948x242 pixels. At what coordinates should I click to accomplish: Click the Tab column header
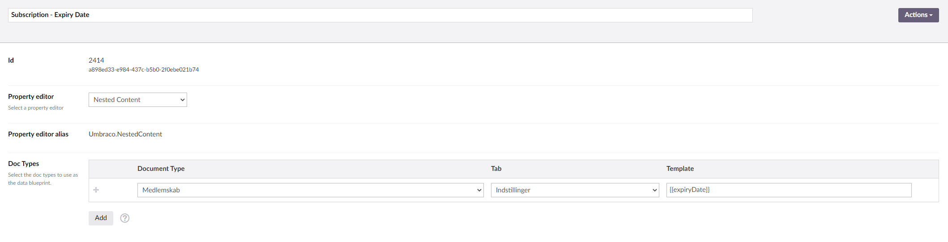[496, 169]
